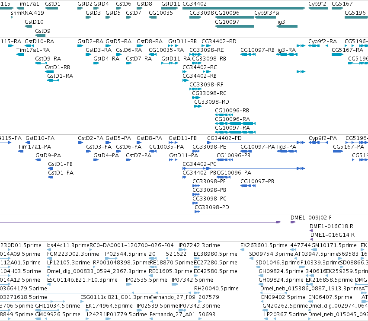Select EST LP12105.3prime
This screenshot has height=321, width=368.
point(68,263)
